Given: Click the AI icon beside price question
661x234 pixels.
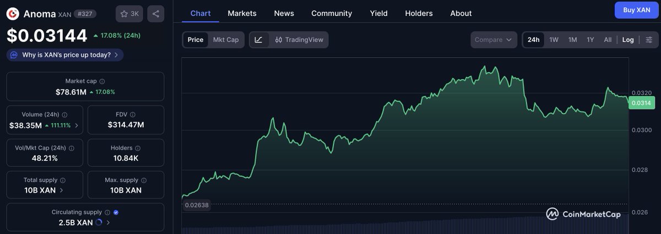Looking at the screenshot, I should [14, 55].
